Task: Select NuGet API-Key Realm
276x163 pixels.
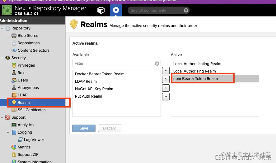Action: [94, 89]
